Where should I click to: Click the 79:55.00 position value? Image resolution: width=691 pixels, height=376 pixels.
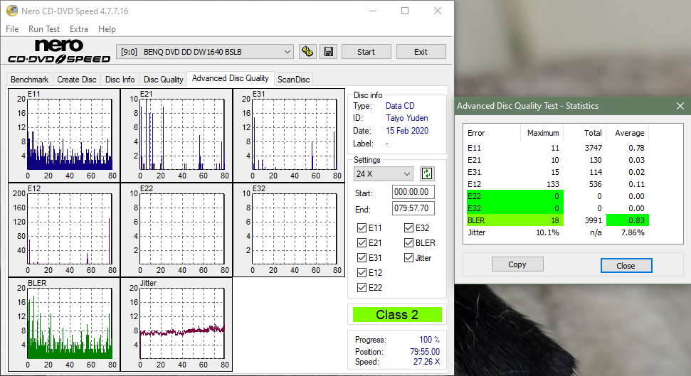[425, 352]
